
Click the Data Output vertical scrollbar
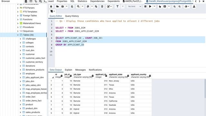click(205, 89)
